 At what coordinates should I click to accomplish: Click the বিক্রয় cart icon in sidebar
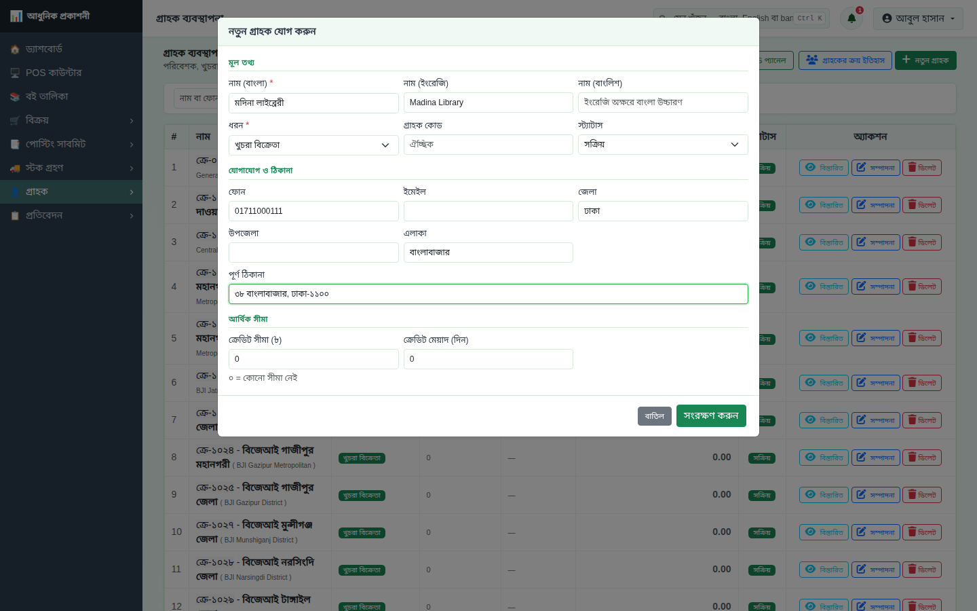coord(15,121)
